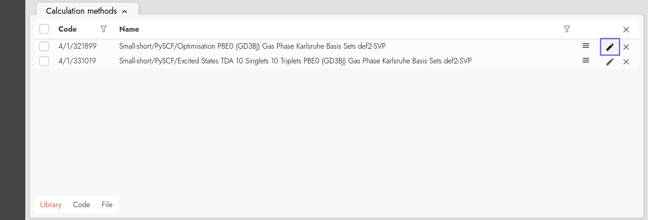The image size is (648, 220).
Task: Select the Excited States TDA 10 Singlets name
Action: [295, 61]
